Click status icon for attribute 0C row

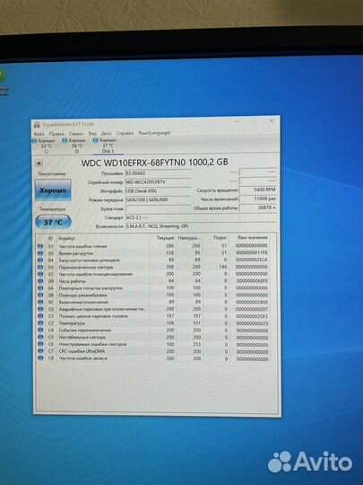(40, 302)
